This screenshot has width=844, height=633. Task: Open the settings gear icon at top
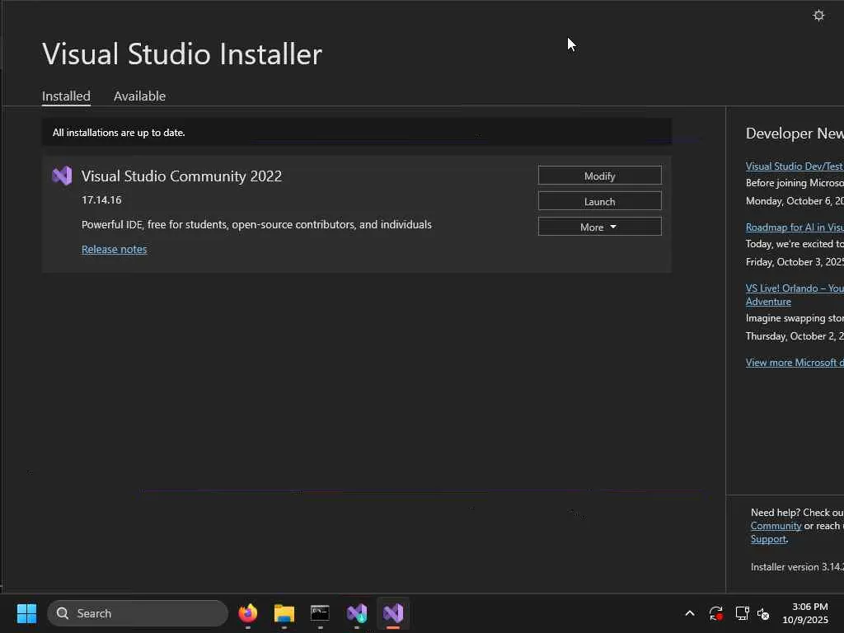(818, 15)
